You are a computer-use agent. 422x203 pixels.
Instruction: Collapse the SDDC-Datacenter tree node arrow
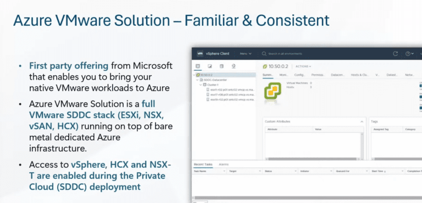point(198,80)
